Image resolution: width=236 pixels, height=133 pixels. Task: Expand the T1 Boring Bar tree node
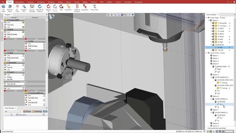211,23
